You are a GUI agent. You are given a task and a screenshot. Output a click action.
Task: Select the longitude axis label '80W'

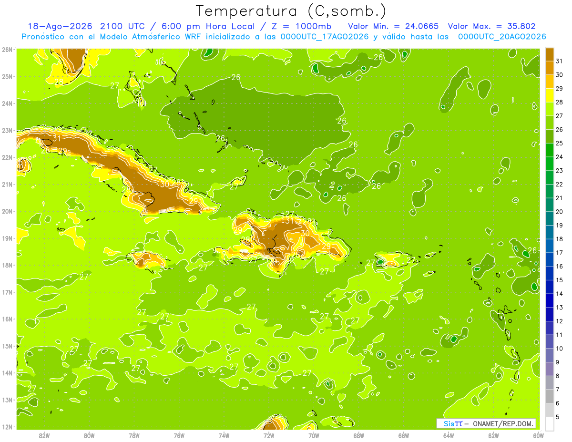coord(89,435)
